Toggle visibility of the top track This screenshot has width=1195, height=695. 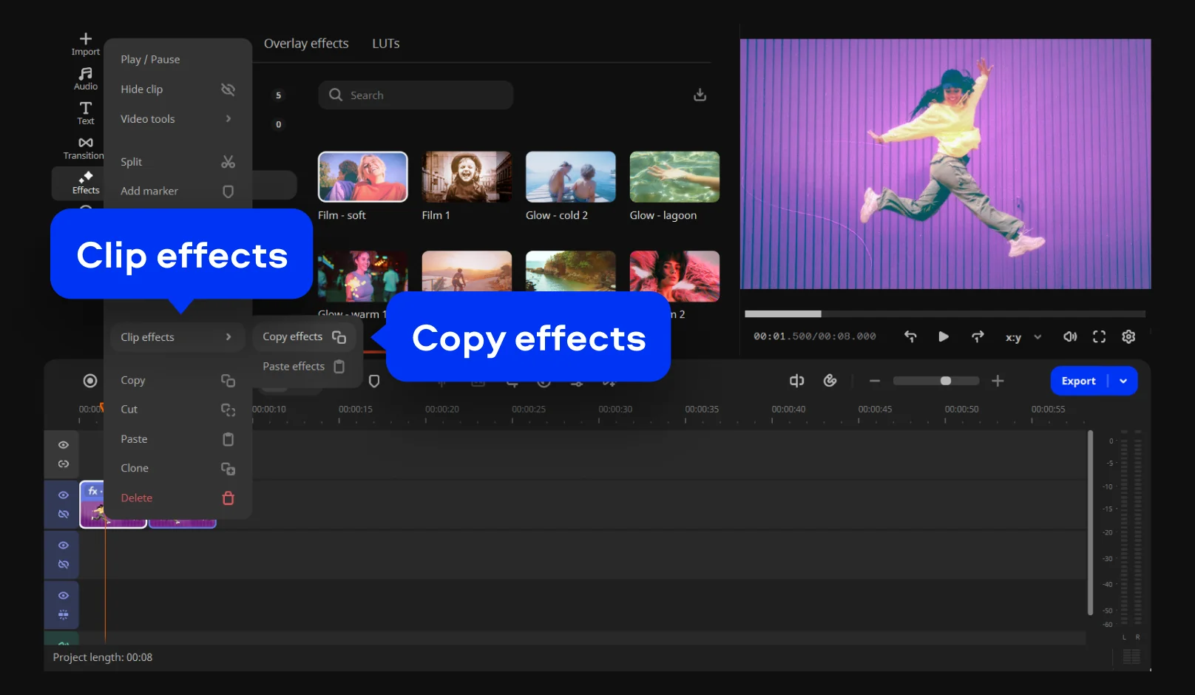[64, 445]
